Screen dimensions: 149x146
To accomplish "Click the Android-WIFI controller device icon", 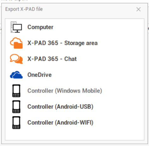I will 16,122.
